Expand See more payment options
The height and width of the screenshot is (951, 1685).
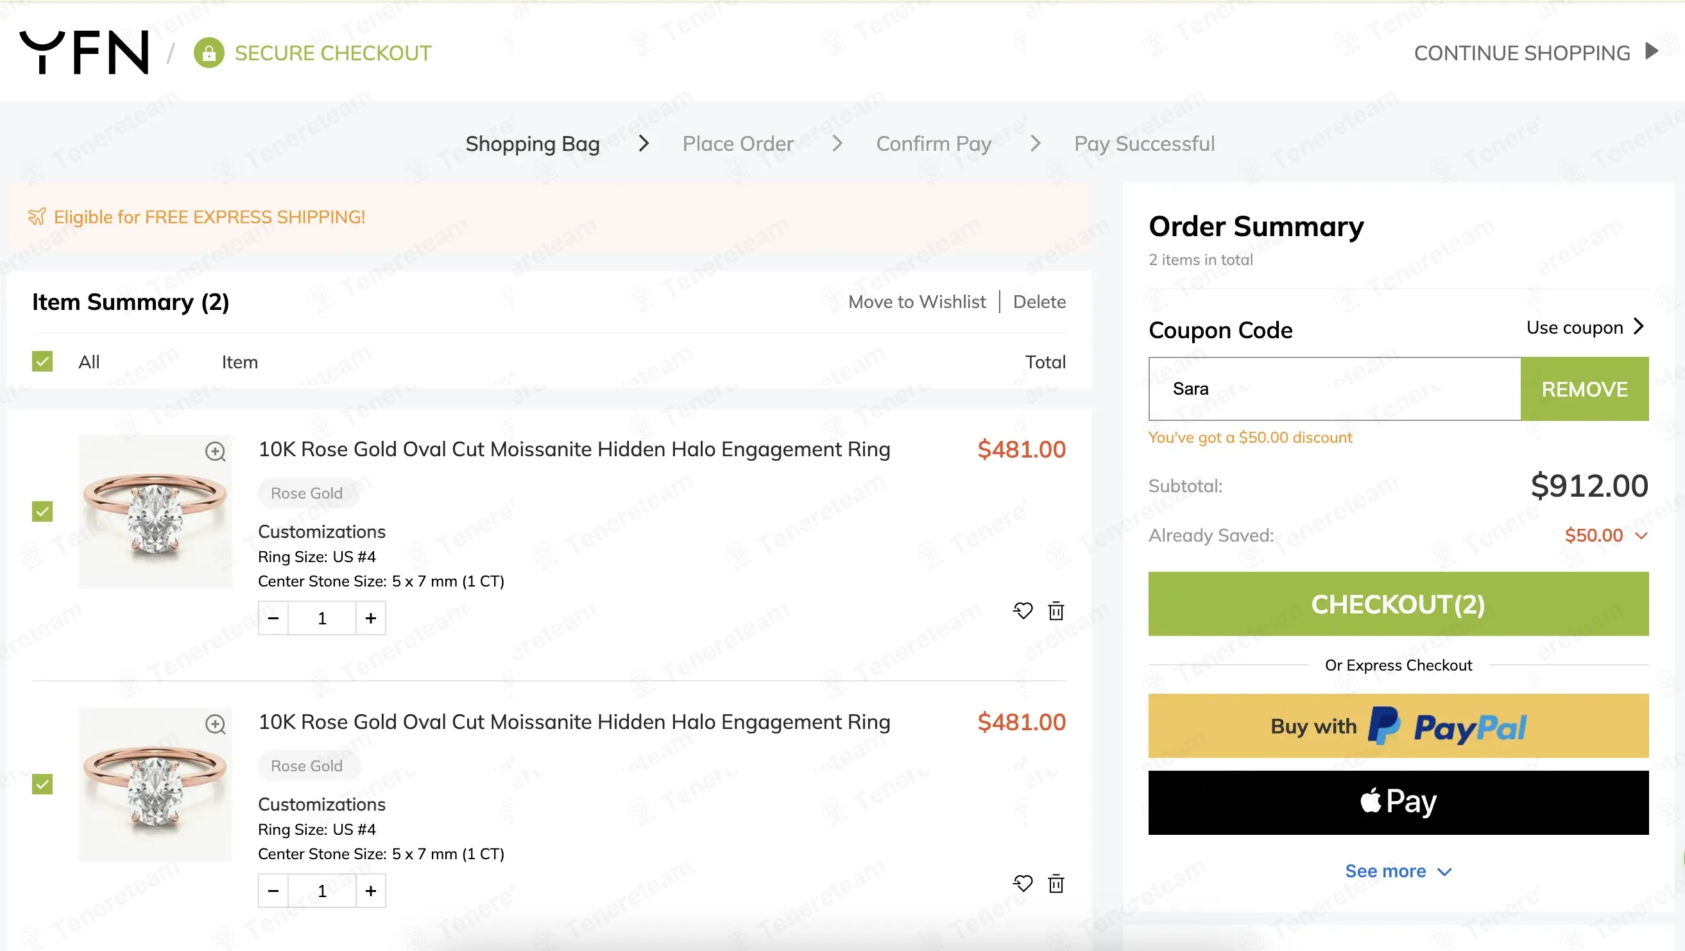[1398, 871]
